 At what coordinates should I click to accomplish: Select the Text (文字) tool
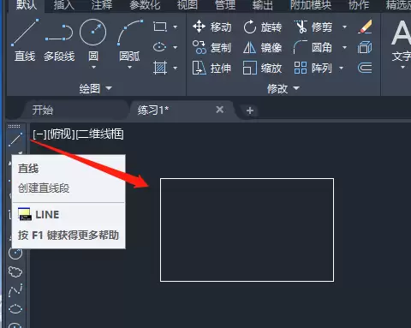click(401, 40)
